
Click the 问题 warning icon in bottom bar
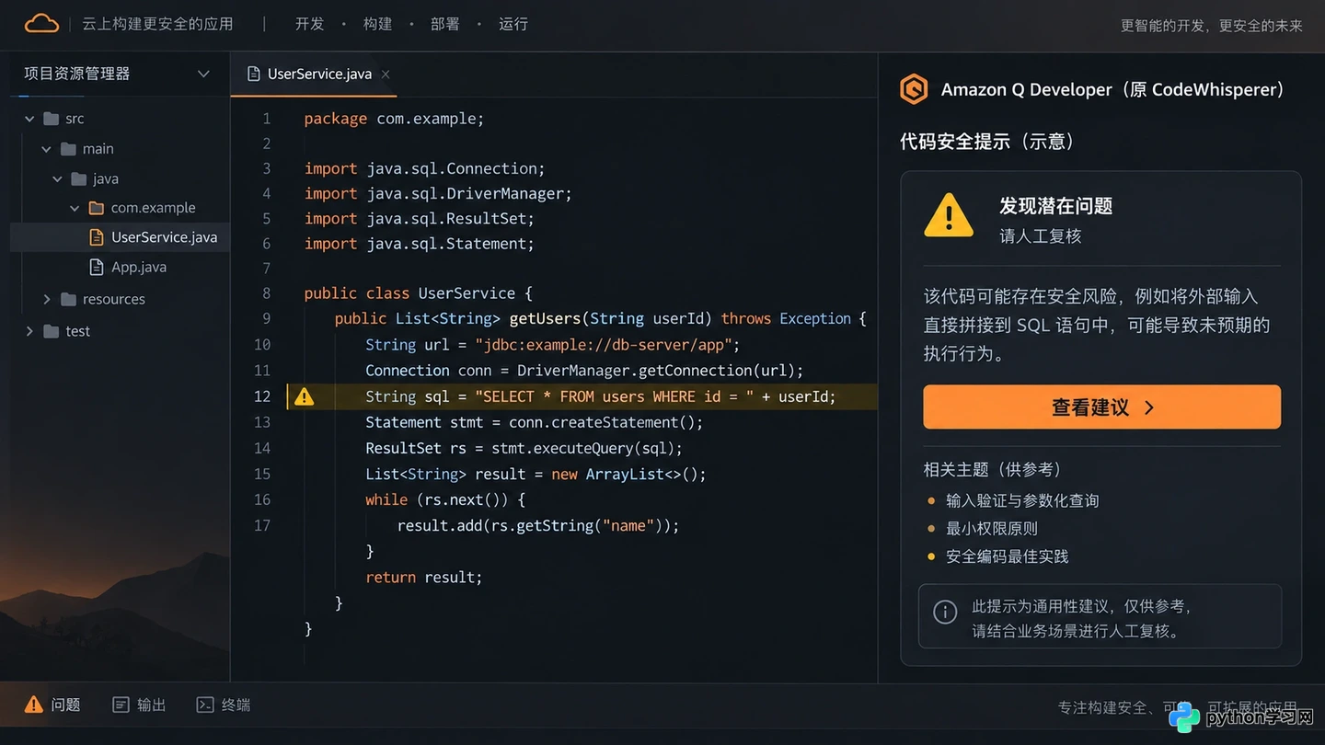pos(34,705)
